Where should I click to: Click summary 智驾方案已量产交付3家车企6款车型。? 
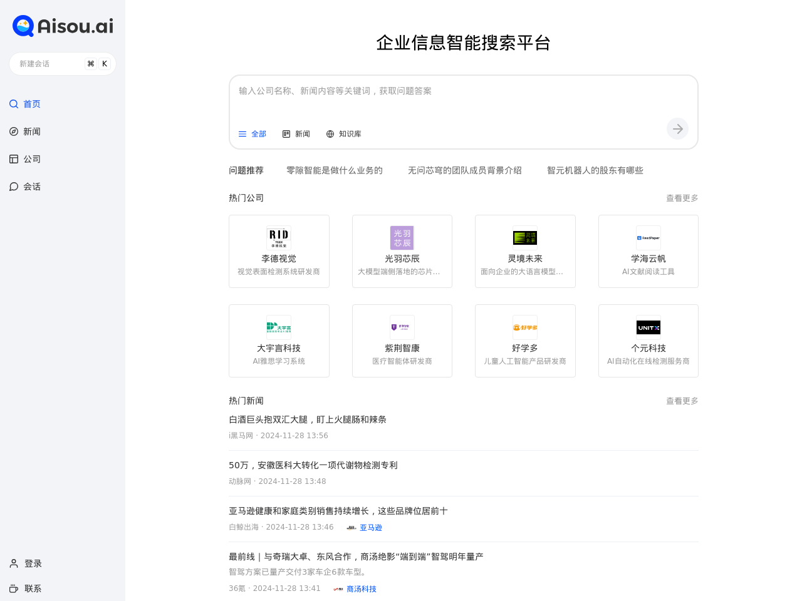tap(298, 572)
